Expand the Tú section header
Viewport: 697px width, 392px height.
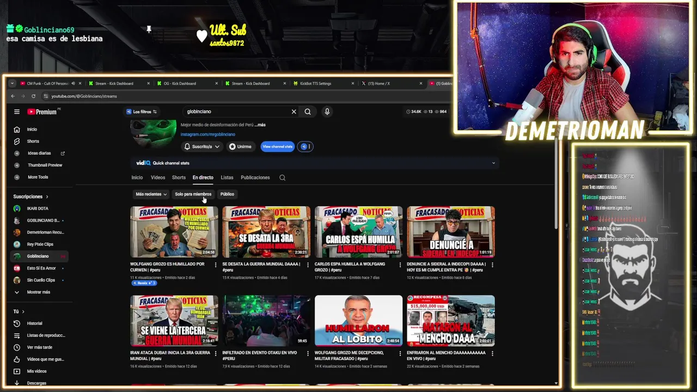tap(19, 311)
